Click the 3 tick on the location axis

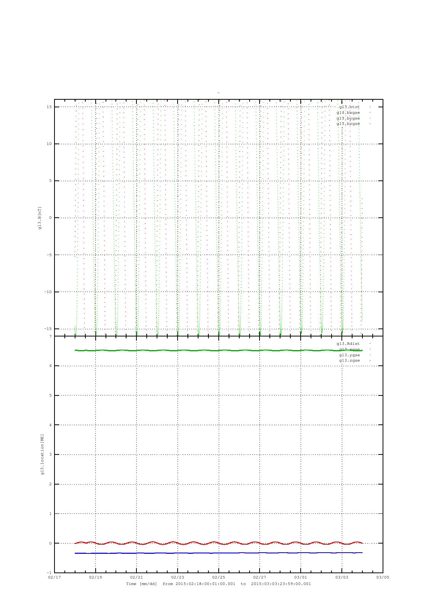[50, 454]
